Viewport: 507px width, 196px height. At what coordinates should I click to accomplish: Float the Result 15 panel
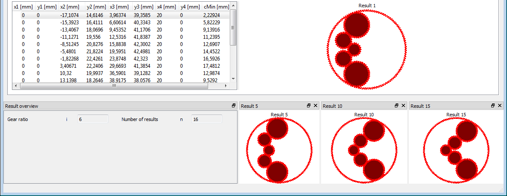493,106
